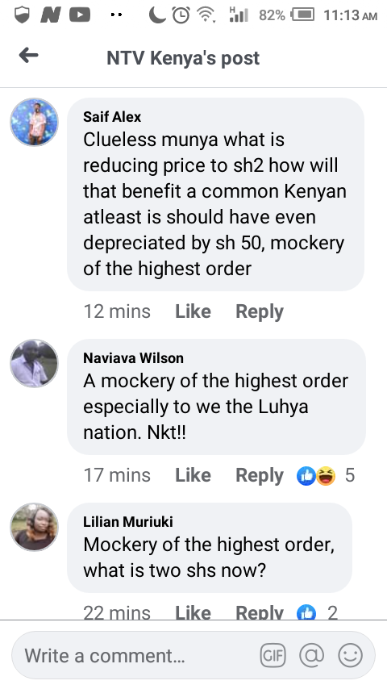View reactions on Naviava Wilson's comment
The image size is (387, 689).
[x=326, y=475]
